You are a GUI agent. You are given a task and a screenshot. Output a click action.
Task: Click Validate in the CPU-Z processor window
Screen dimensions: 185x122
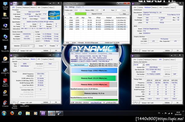[46, 50]
